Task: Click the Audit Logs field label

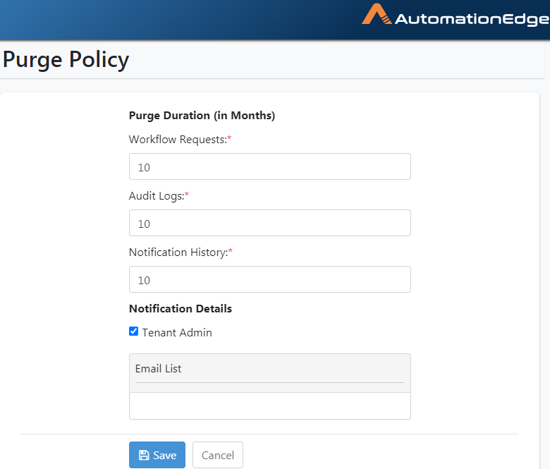Action: pos(157,196)
